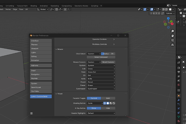Open the Render properties tab
The image size is (186, 124).
[179, 68]
